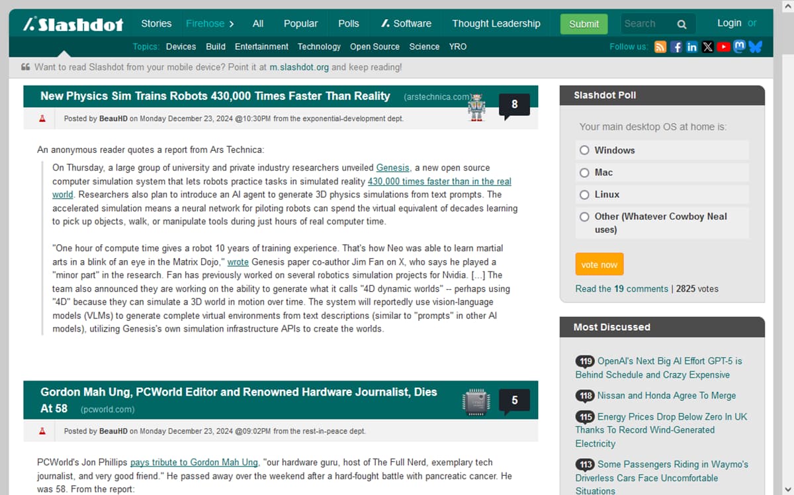
Task: Click the green Submit button
Action: (584, 24)
